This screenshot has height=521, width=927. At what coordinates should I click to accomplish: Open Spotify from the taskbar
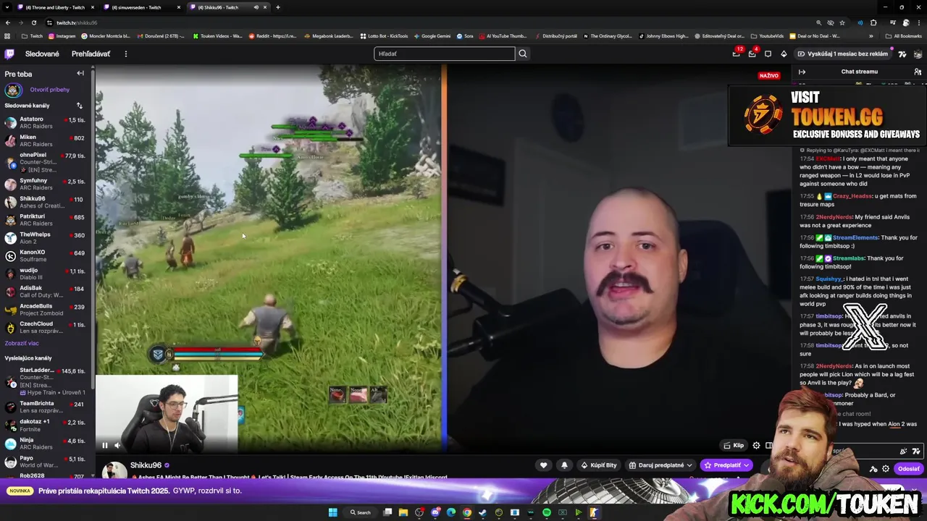pos(547,512)
